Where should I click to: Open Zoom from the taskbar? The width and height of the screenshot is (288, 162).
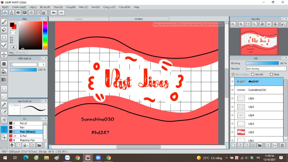click(x=98, y=158)
